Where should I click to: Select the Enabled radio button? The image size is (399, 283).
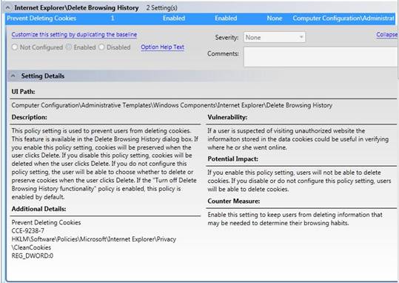(69, 47)
